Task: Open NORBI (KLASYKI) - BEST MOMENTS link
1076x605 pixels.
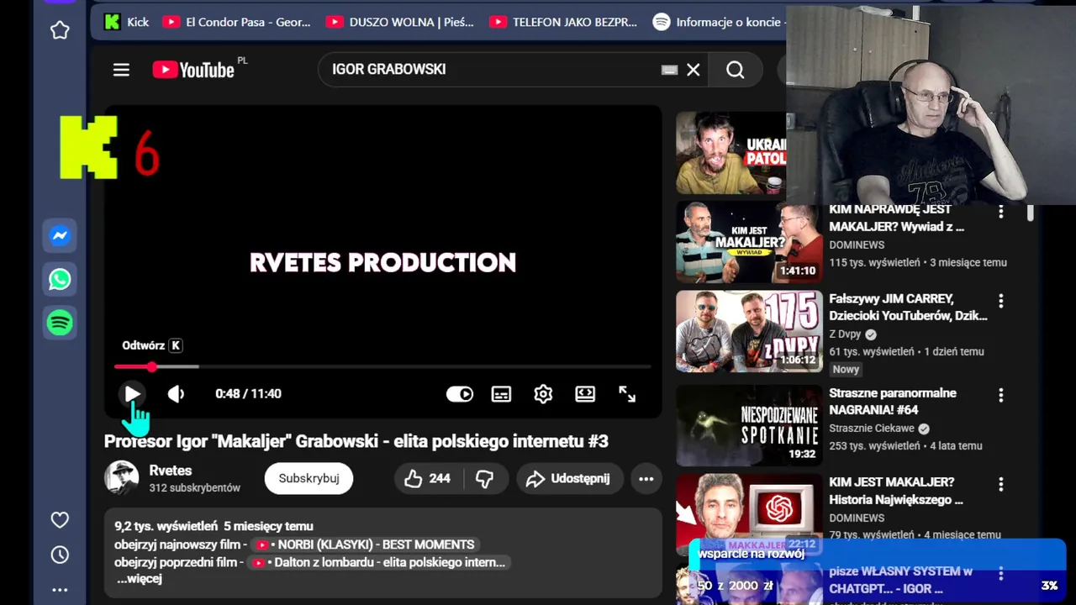Action: 365,544
